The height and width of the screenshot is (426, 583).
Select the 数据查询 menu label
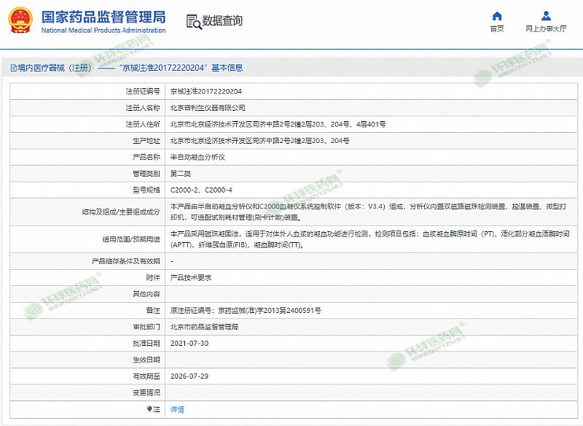tap(222, 20)
